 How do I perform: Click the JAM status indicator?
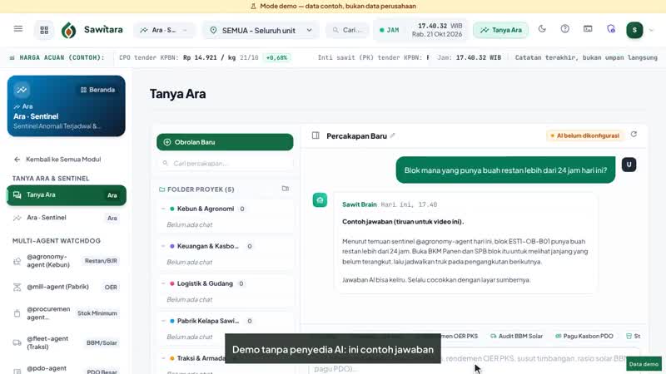pyautogui.click(x=389, y=30)
